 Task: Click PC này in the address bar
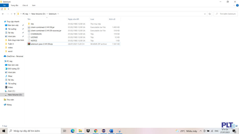tap(25, 14)
